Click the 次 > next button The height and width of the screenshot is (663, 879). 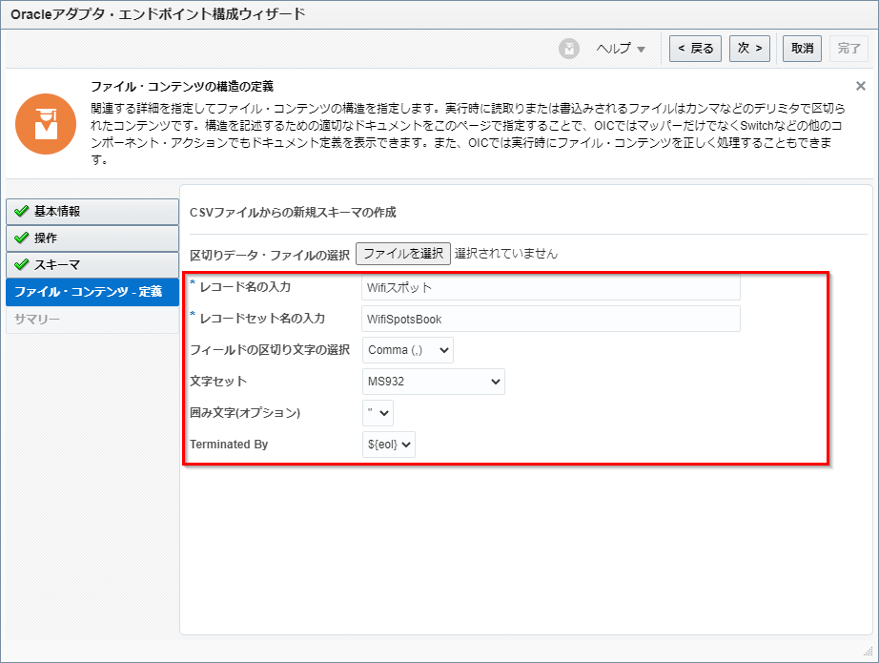point(750,49)
